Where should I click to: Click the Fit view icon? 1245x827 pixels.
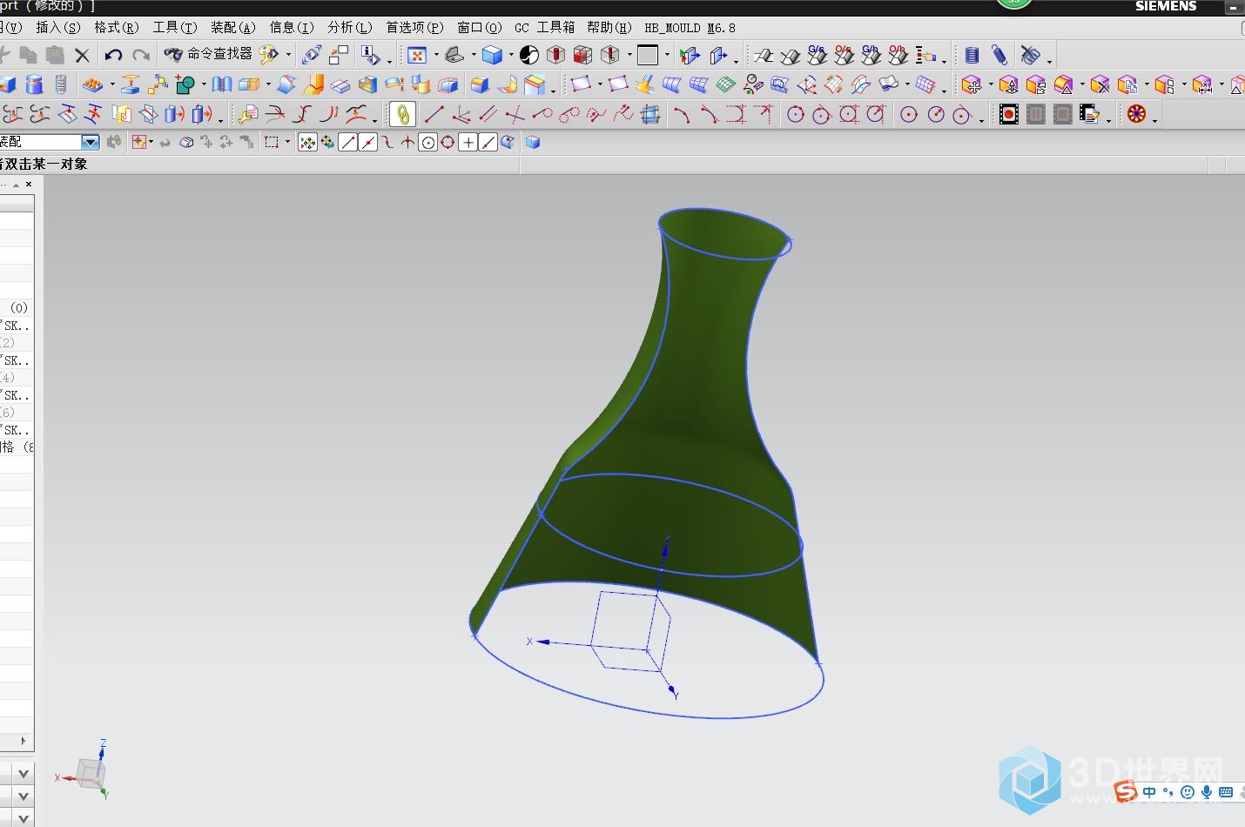pos(417,56)
